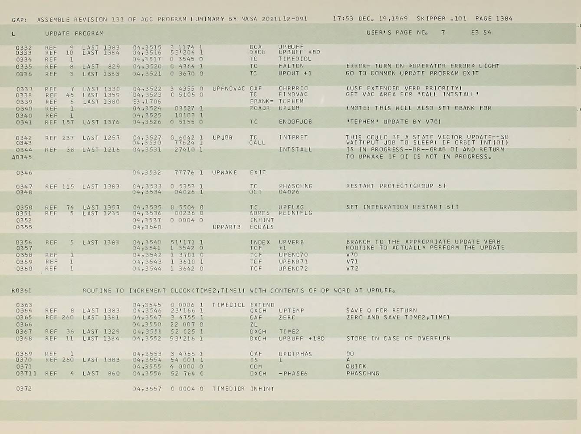Click the label 'UPFNDVAC'
Viewport: 581px width, 434px height.
229,89
